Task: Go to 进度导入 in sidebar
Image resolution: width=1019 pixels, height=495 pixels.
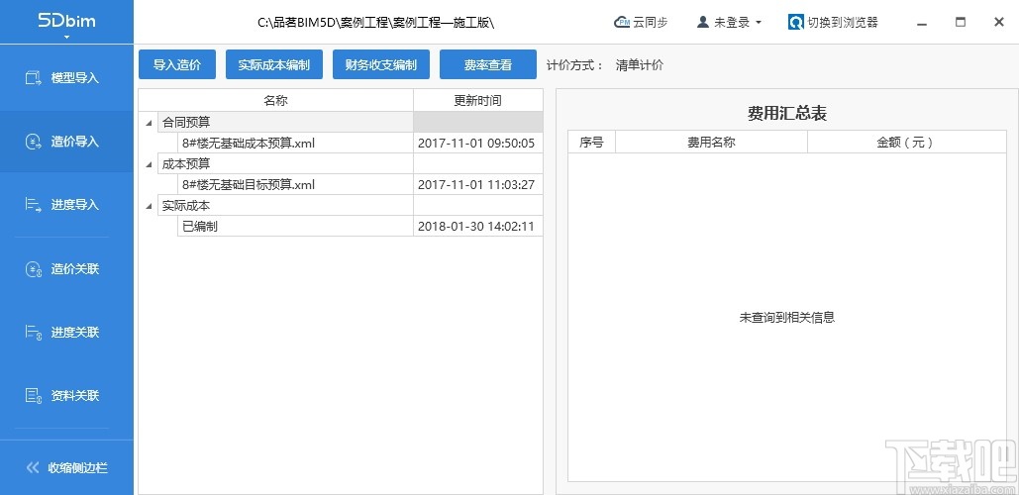Action: click(x=66, y=205)
